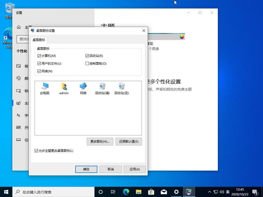Select the 桌面图标 tab
This screenshot has height=197, width=263.
(39, 40)
